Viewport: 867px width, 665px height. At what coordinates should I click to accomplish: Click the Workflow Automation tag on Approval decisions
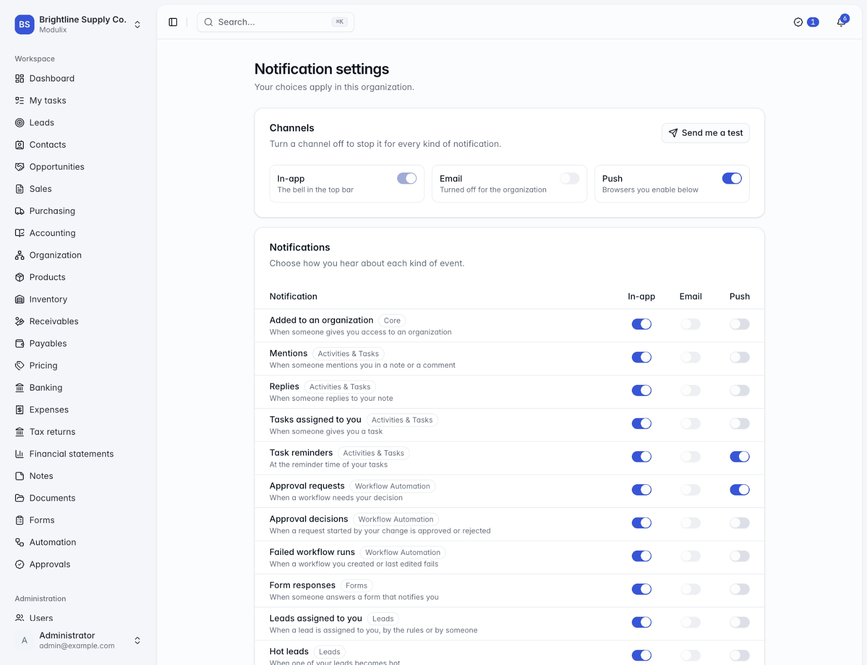pyautogui.click(x=396, y=519)
